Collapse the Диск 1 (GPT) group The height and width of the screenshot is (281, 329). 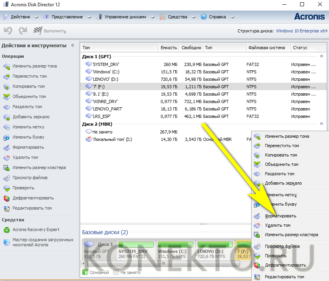[322, 56]
